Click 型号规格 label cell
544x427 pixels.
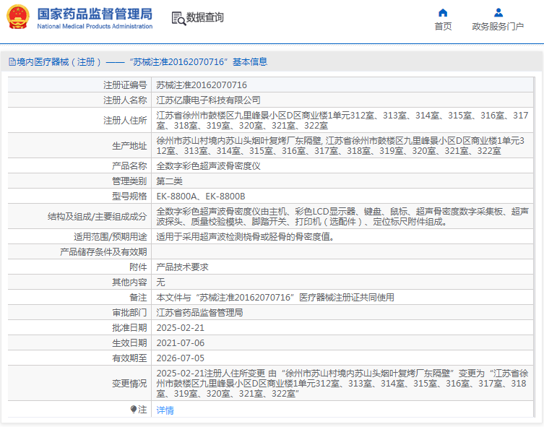click(79, 196)
